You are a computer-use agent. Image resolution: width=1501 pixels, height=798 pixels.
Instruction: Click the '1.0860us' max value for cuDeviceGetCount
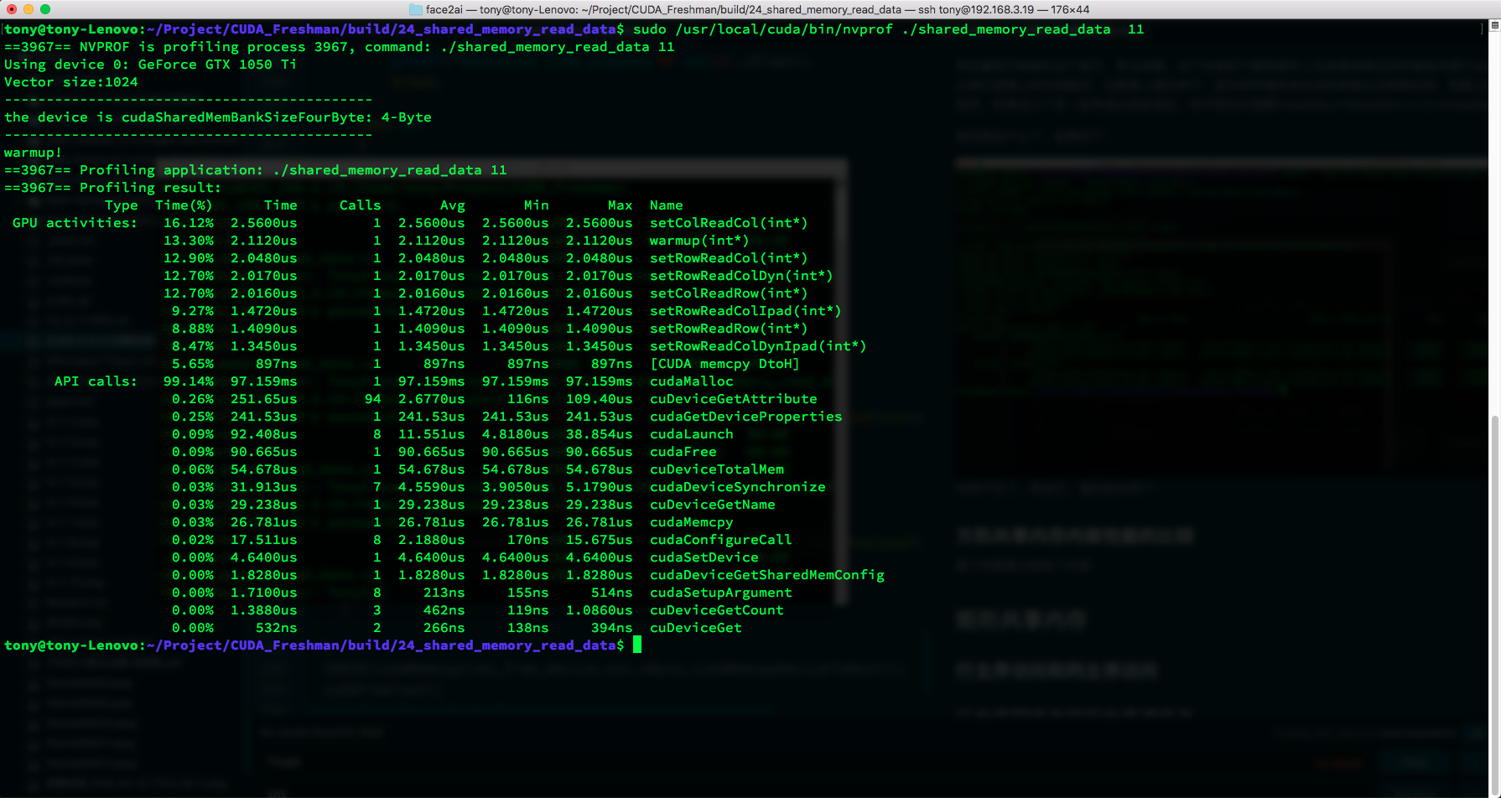pos(599,610)
